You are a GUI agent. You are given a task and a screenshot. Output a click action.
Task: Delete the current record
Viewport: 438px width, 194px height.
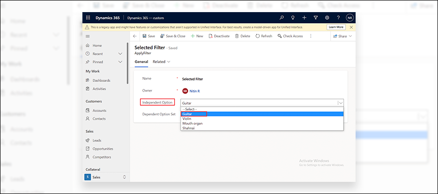242,36
